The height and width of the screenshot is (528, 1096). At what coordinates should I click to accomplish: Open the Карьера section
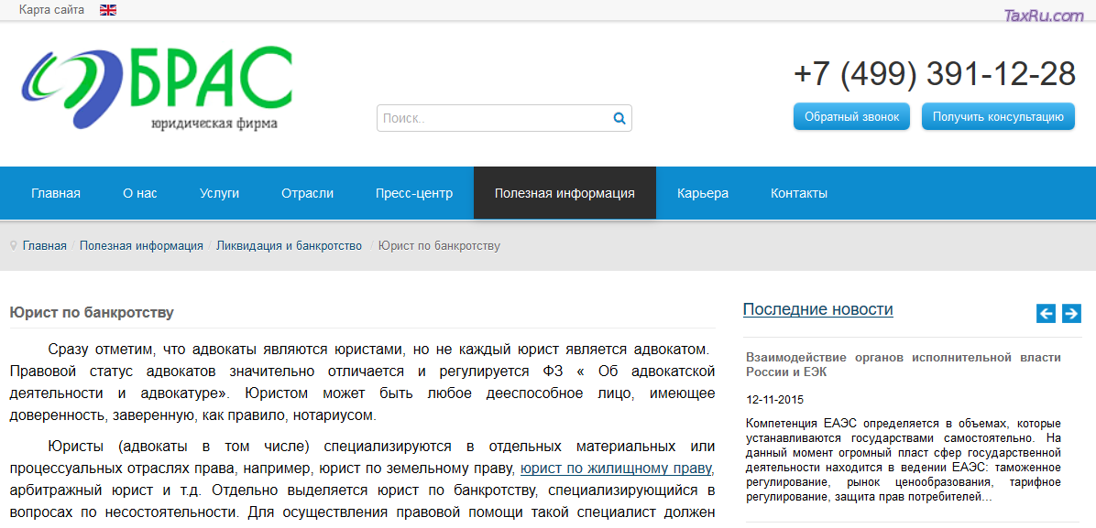[x=702, y=193]
